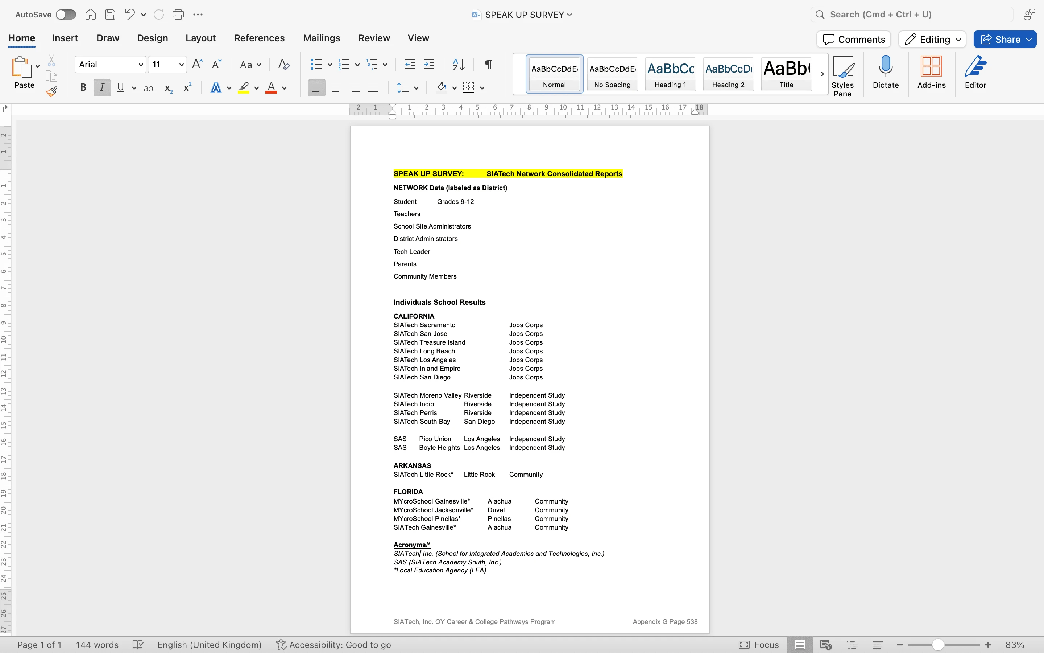Apply subscript formatting
The image size is (1044, 653).
[169, 88]
